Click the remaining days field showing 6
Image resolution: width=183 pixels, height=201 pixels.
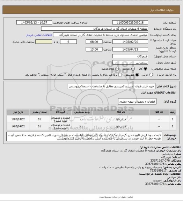coord(68,42)
